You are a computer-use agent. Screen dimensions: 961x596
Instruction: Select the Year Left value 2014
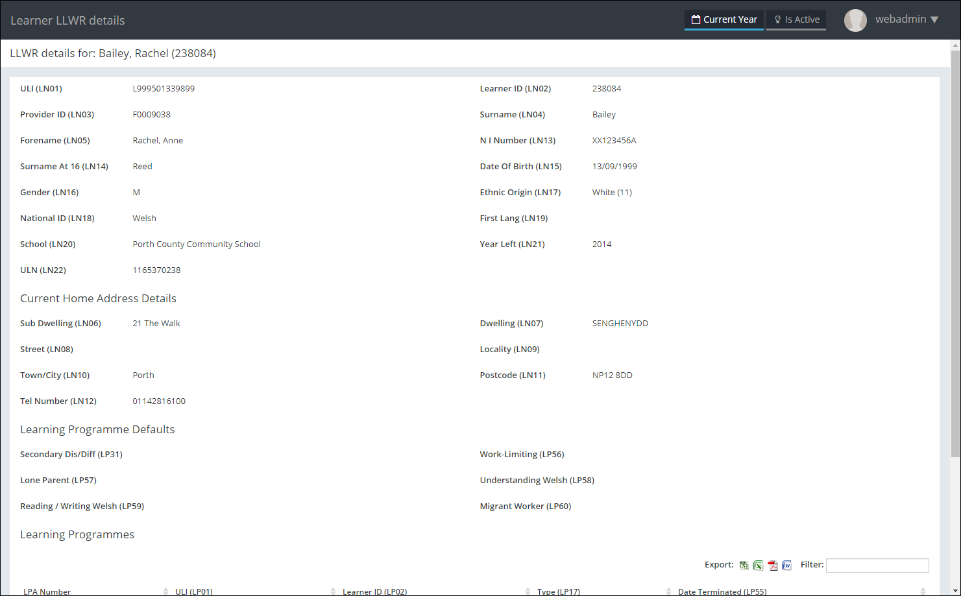pos(602,244)
